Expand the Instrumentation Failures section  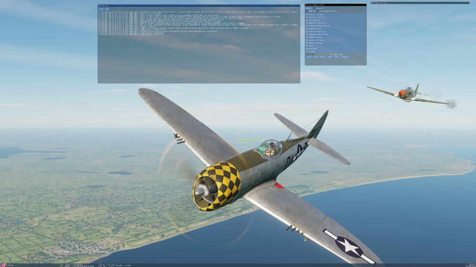[x=336, y=26]
